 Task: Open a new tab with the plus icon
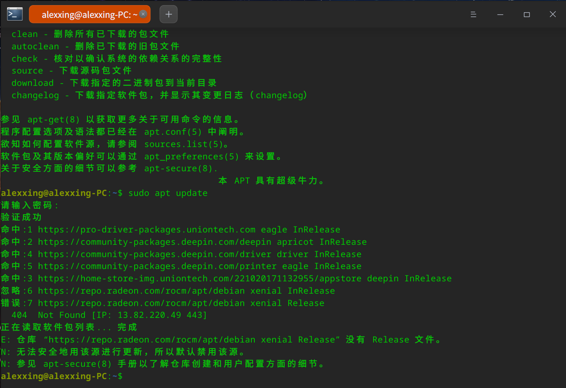[x=168, y=14]
